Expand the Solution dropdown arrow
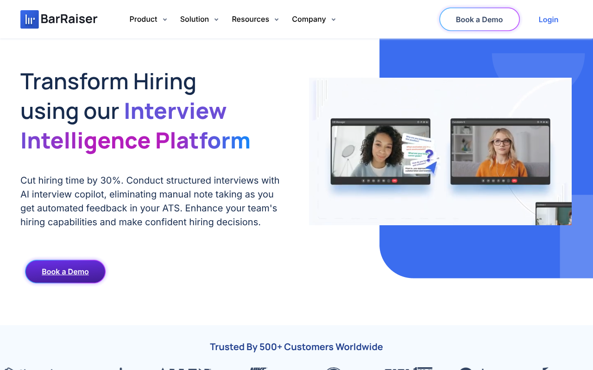Screen dimensions: 593x370 [x=216, y=19]
